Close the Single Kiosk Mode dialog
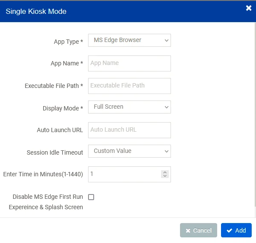Screen dimensions: 256x243 click(x=249, y=8)
